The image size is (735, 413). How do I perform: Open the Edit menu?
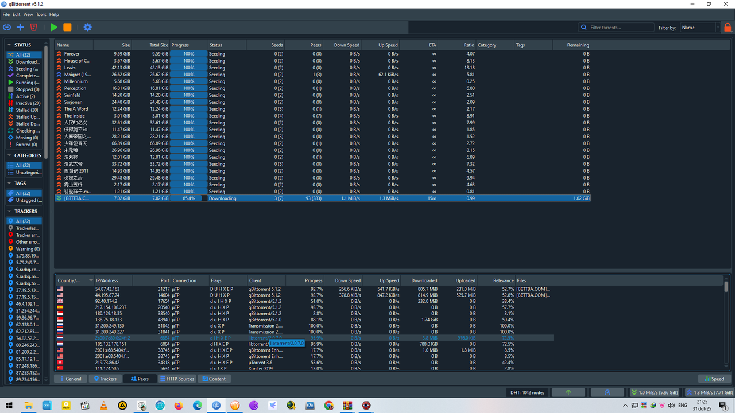[x=17, y=14]
